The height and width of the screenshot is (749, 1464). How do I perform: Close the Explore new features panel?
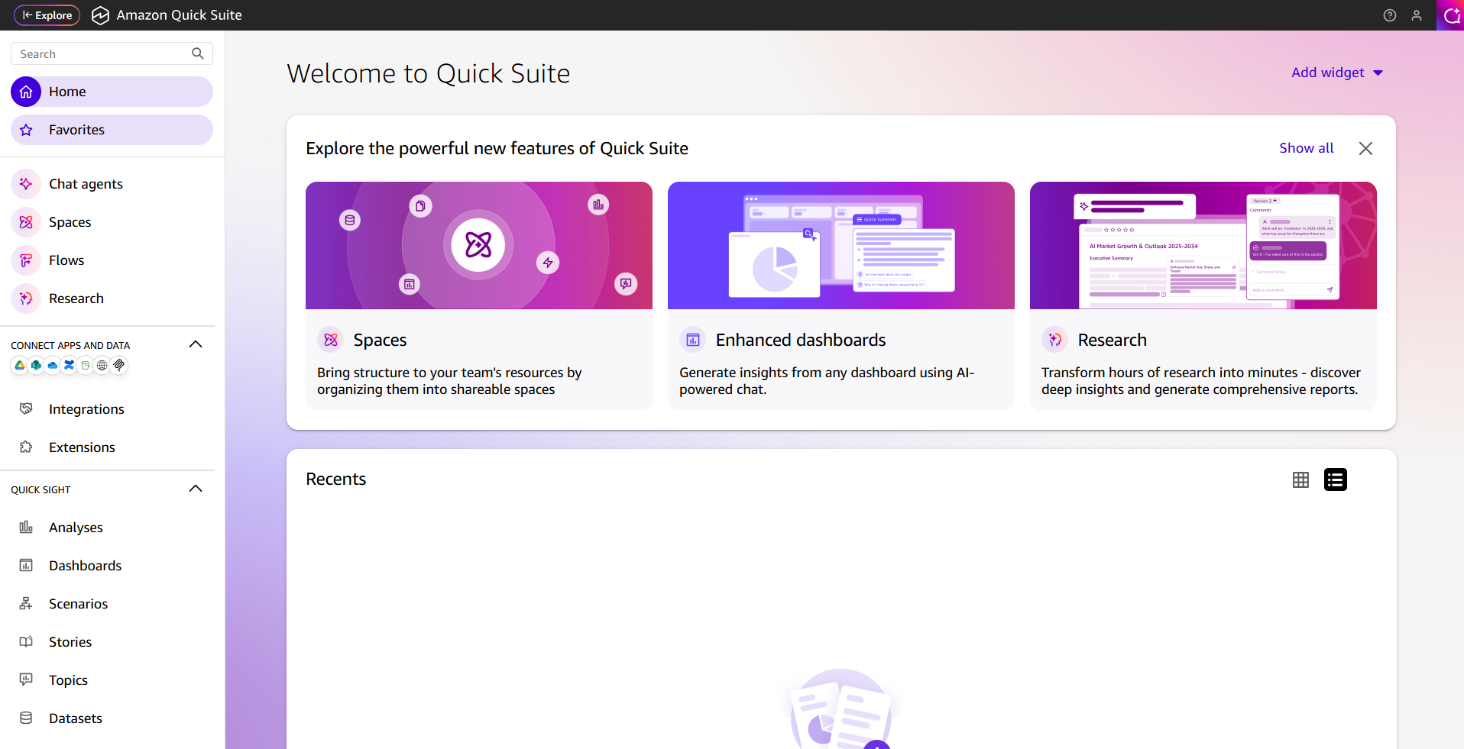coord(1365,148)
